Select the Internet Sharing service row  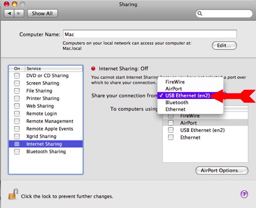tap(46, 144)
